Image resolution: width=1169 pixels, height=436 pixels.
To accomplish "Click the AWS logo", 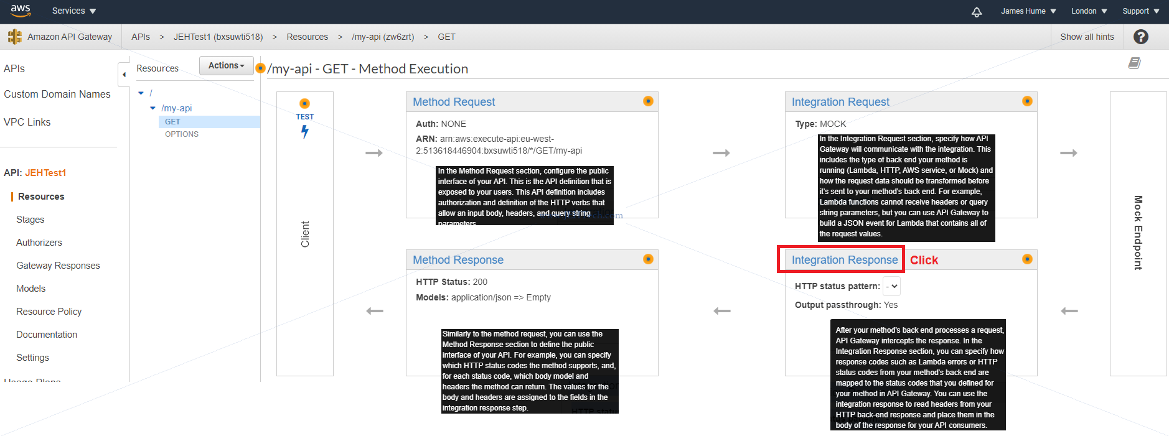I will coord(20,11).
